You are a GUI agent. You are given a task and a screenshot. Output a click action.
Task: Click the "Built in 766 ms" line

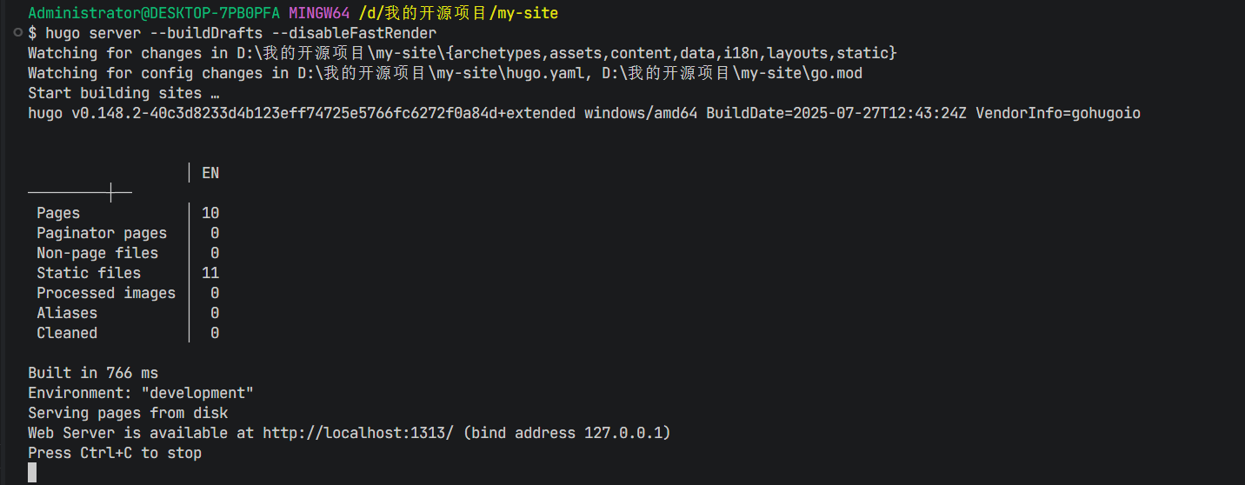pyautogui.click(x=93, y=373)
